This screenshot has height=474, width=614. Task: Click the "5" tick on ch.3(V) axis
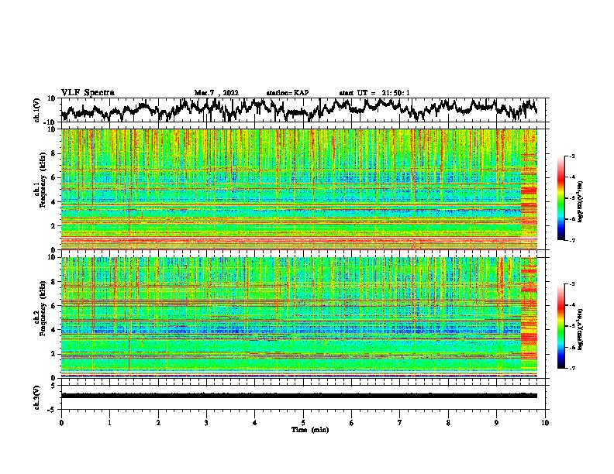click(x=54, y=386)
